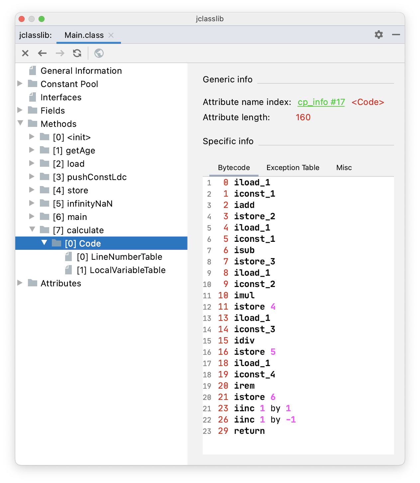Expand the Constant Pool node
Screen dimensions: 420x483
tap(20, 84)
